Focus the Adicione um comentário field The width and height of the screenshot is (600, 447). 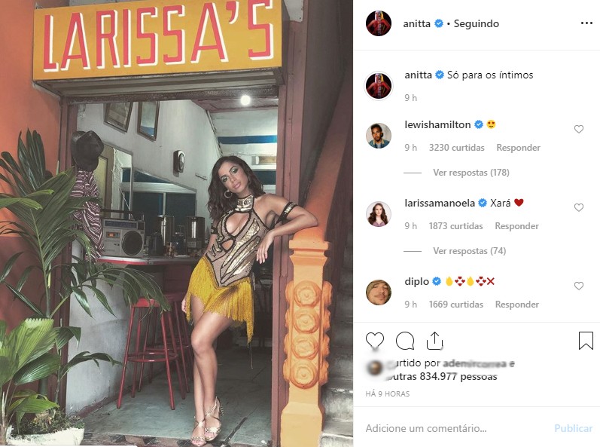point(455,428)
